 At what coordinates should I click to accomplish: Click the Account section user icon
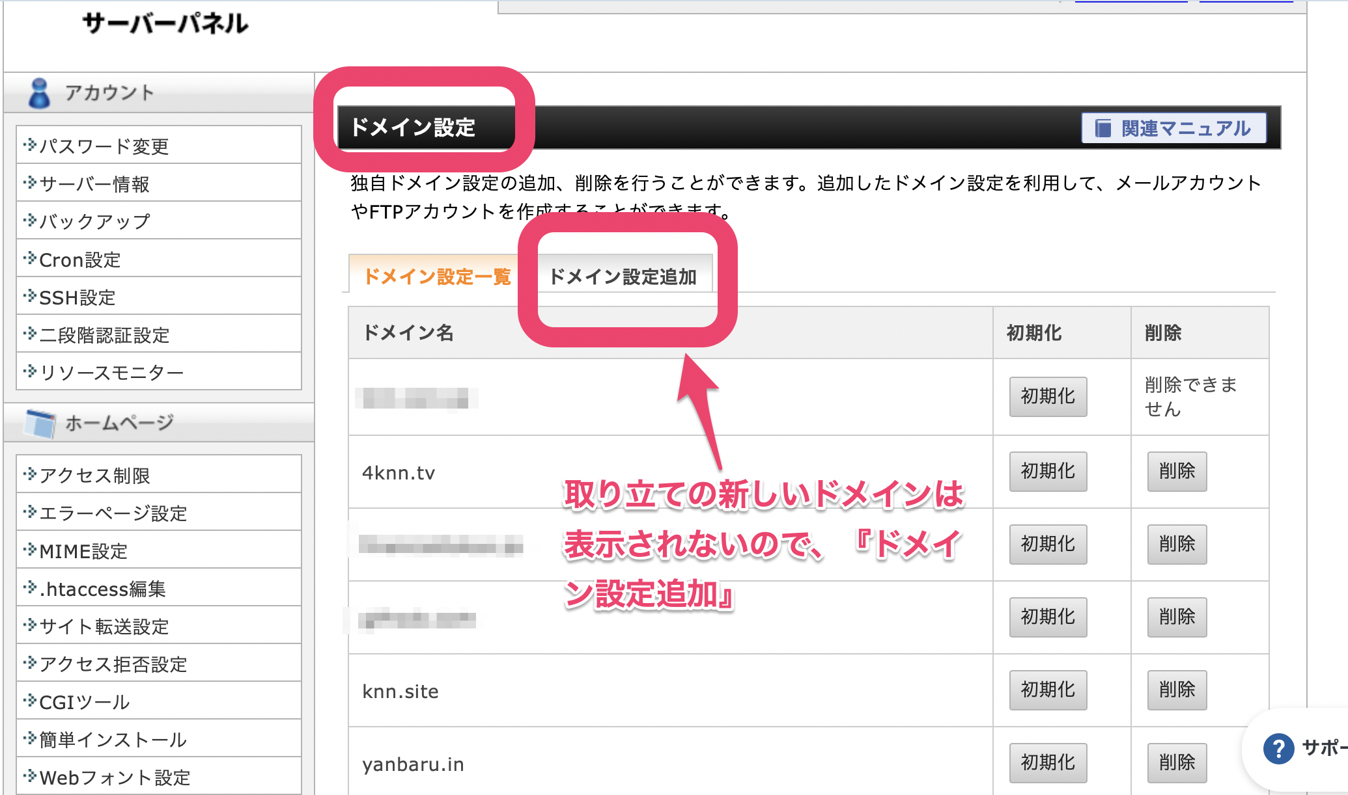click(39, 93)
